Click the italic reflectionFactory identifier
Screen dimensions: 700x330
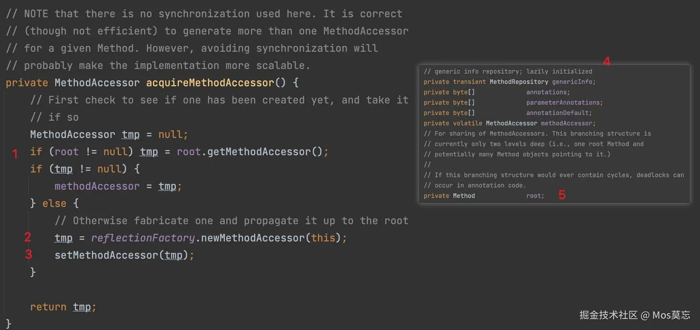pyautogui.click(x=143, y=238)
